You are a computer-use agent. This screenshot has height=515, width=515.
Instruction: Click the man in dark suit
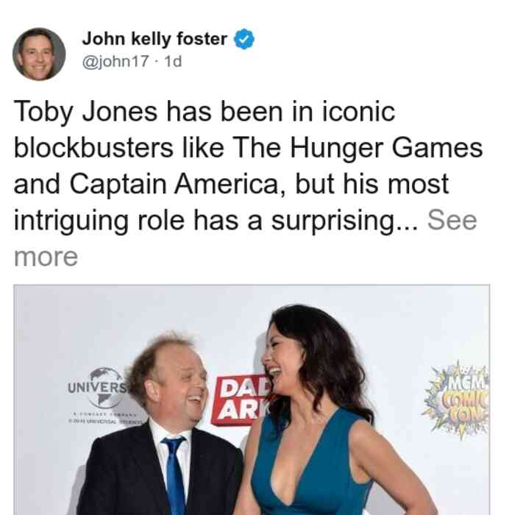point(161,427)
